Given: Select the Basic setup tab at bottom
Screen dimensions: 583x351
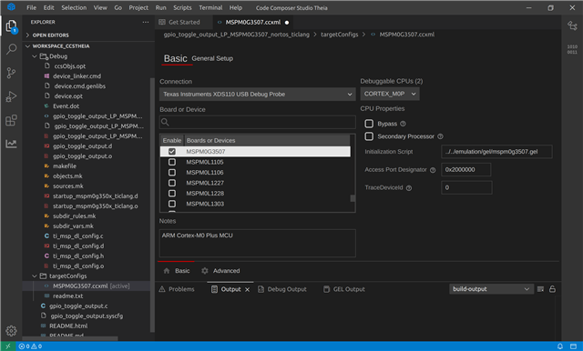Looking at the screenshot, I should [x=177, y=271].
